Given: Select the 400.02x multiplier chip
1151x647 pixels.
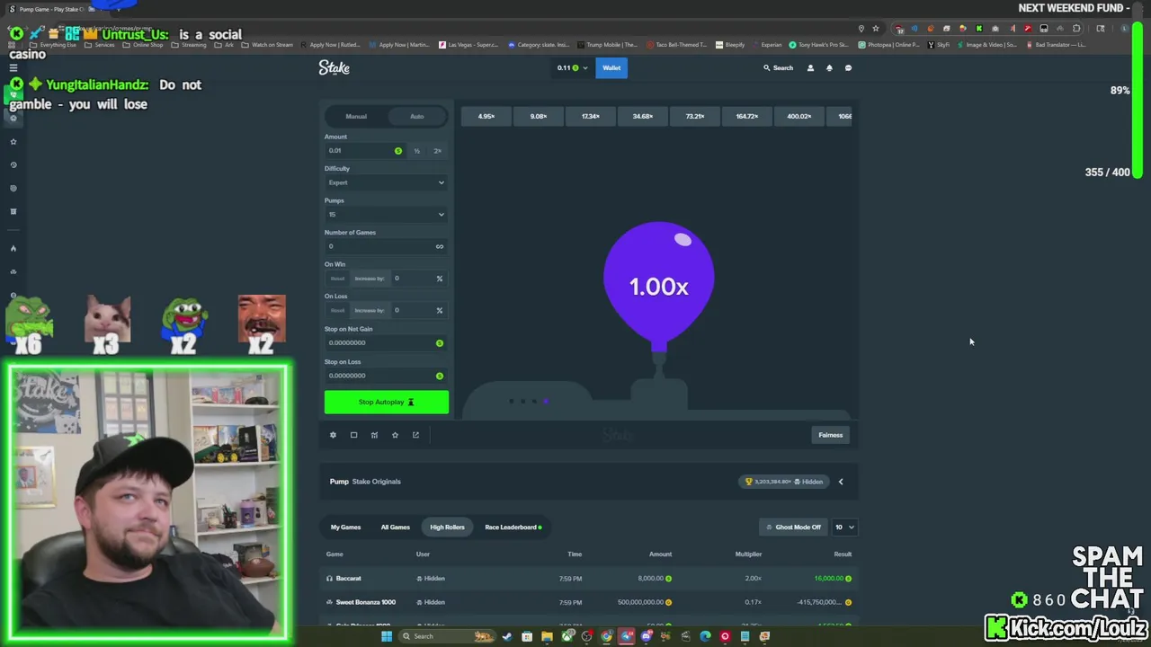Looking at the screenshot, I should point(799,116).
